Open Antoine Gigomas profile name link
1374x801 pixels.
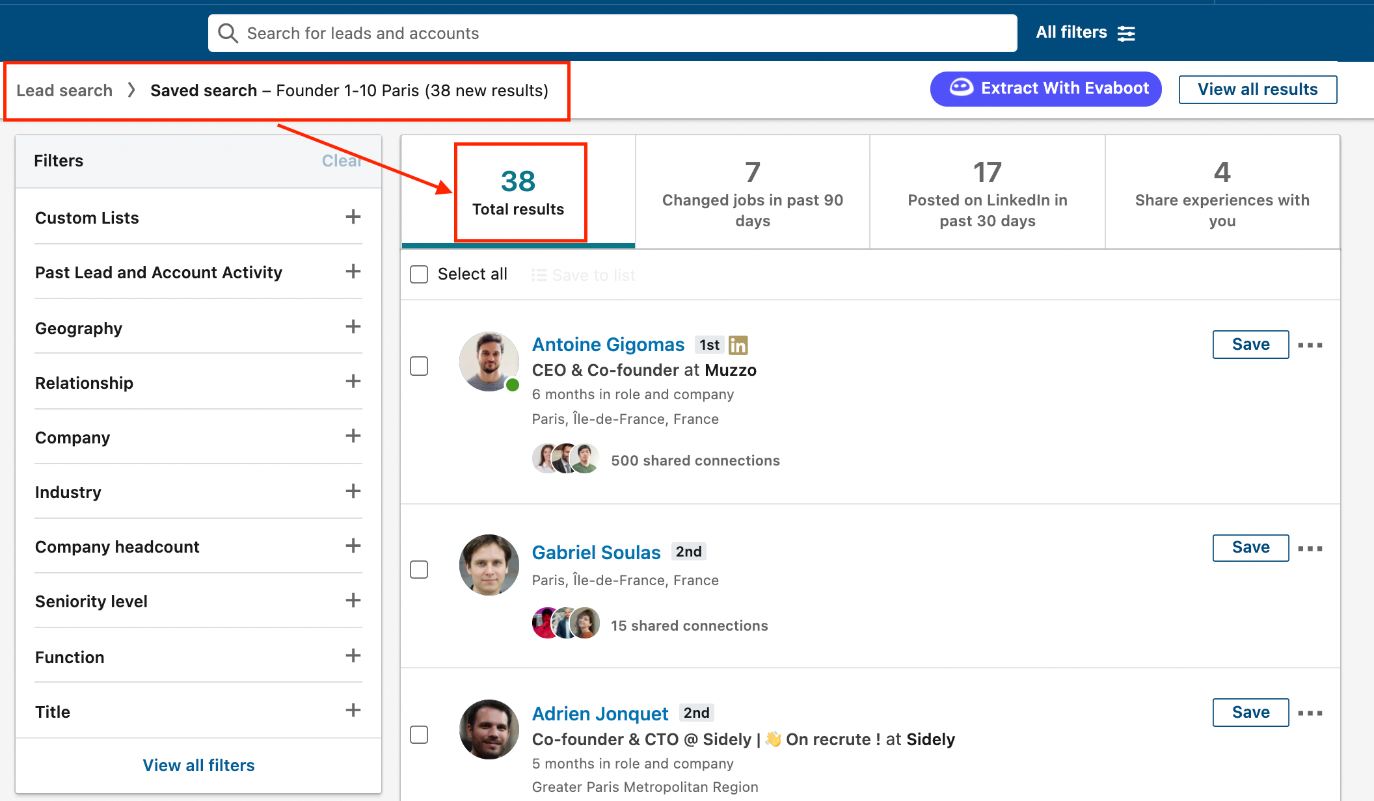[x=608, y=345]
